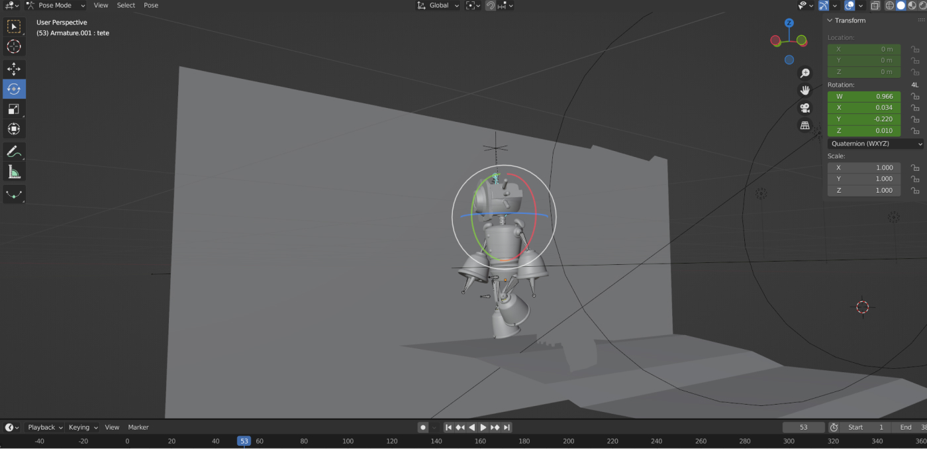Click the rotation X value 0.034
Viewport: 927px width, 449px height.
click(x=864, y=107)
